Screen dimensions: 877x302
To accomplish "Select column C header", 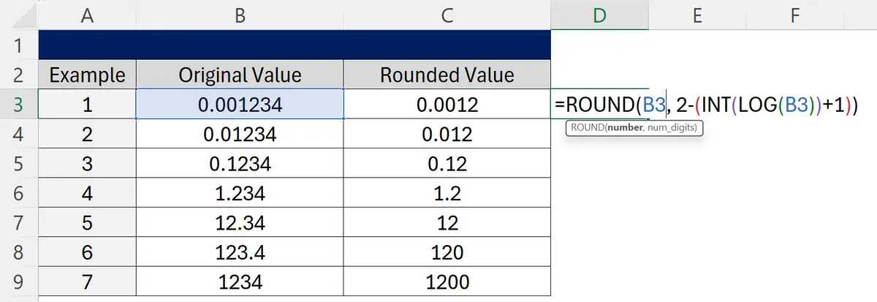I will [447, 15].
